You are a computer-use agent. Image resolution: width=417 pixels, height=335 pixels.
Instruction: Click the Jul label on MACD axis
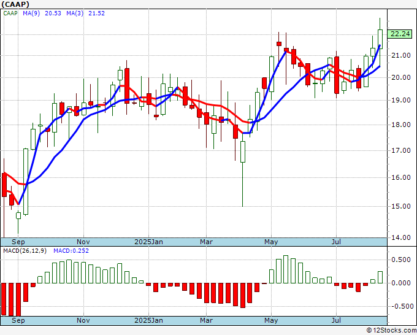pos(337,320)
